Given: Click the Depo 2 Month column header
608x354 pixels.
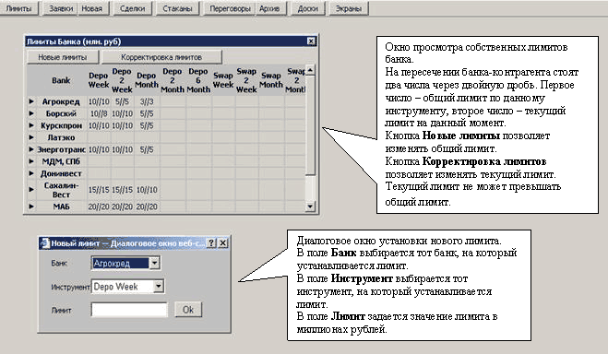Looking at the screenshot, I should click(173, 80).
